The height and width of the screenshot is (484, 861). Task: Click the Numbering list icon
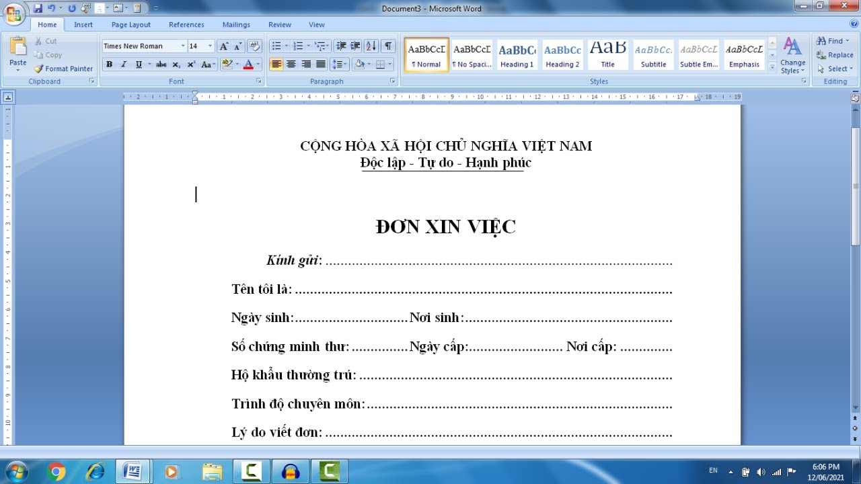[298, 46]
